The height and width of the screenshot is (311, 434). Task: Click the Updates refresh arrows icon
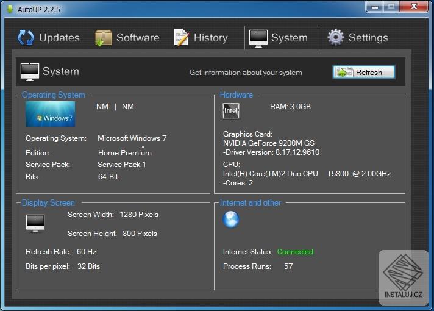tap(26, 38)
